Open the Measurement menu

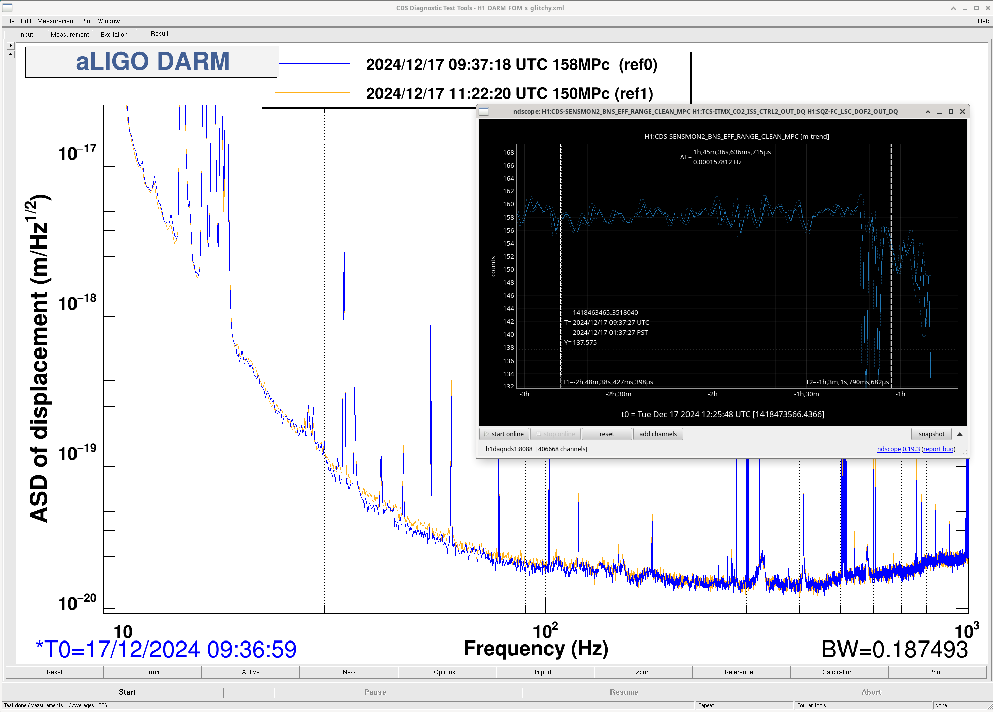click(56, 21)
